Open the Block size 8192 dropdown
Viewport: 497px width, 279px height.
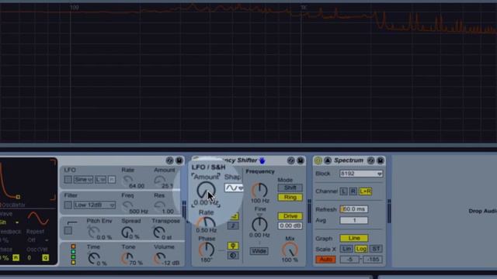coord(361,174)
